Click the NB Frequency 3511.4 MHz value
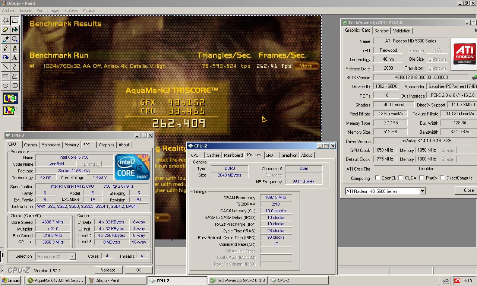The image size is (477, 286). click(x=304, y=182)
